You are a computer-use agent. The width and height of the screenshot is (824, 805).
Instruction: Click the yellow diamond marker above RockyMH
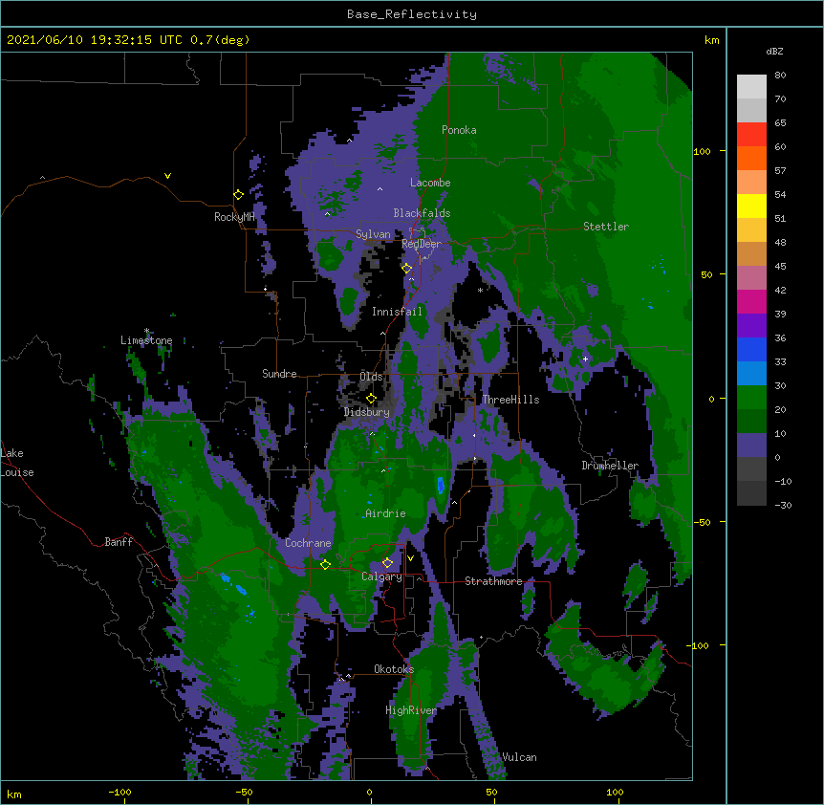[239, 195]
